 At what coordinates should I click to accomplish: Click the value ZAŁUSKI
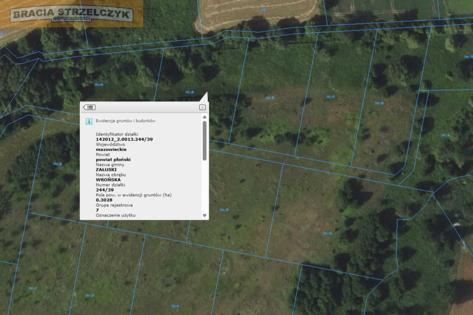point(106,170)
